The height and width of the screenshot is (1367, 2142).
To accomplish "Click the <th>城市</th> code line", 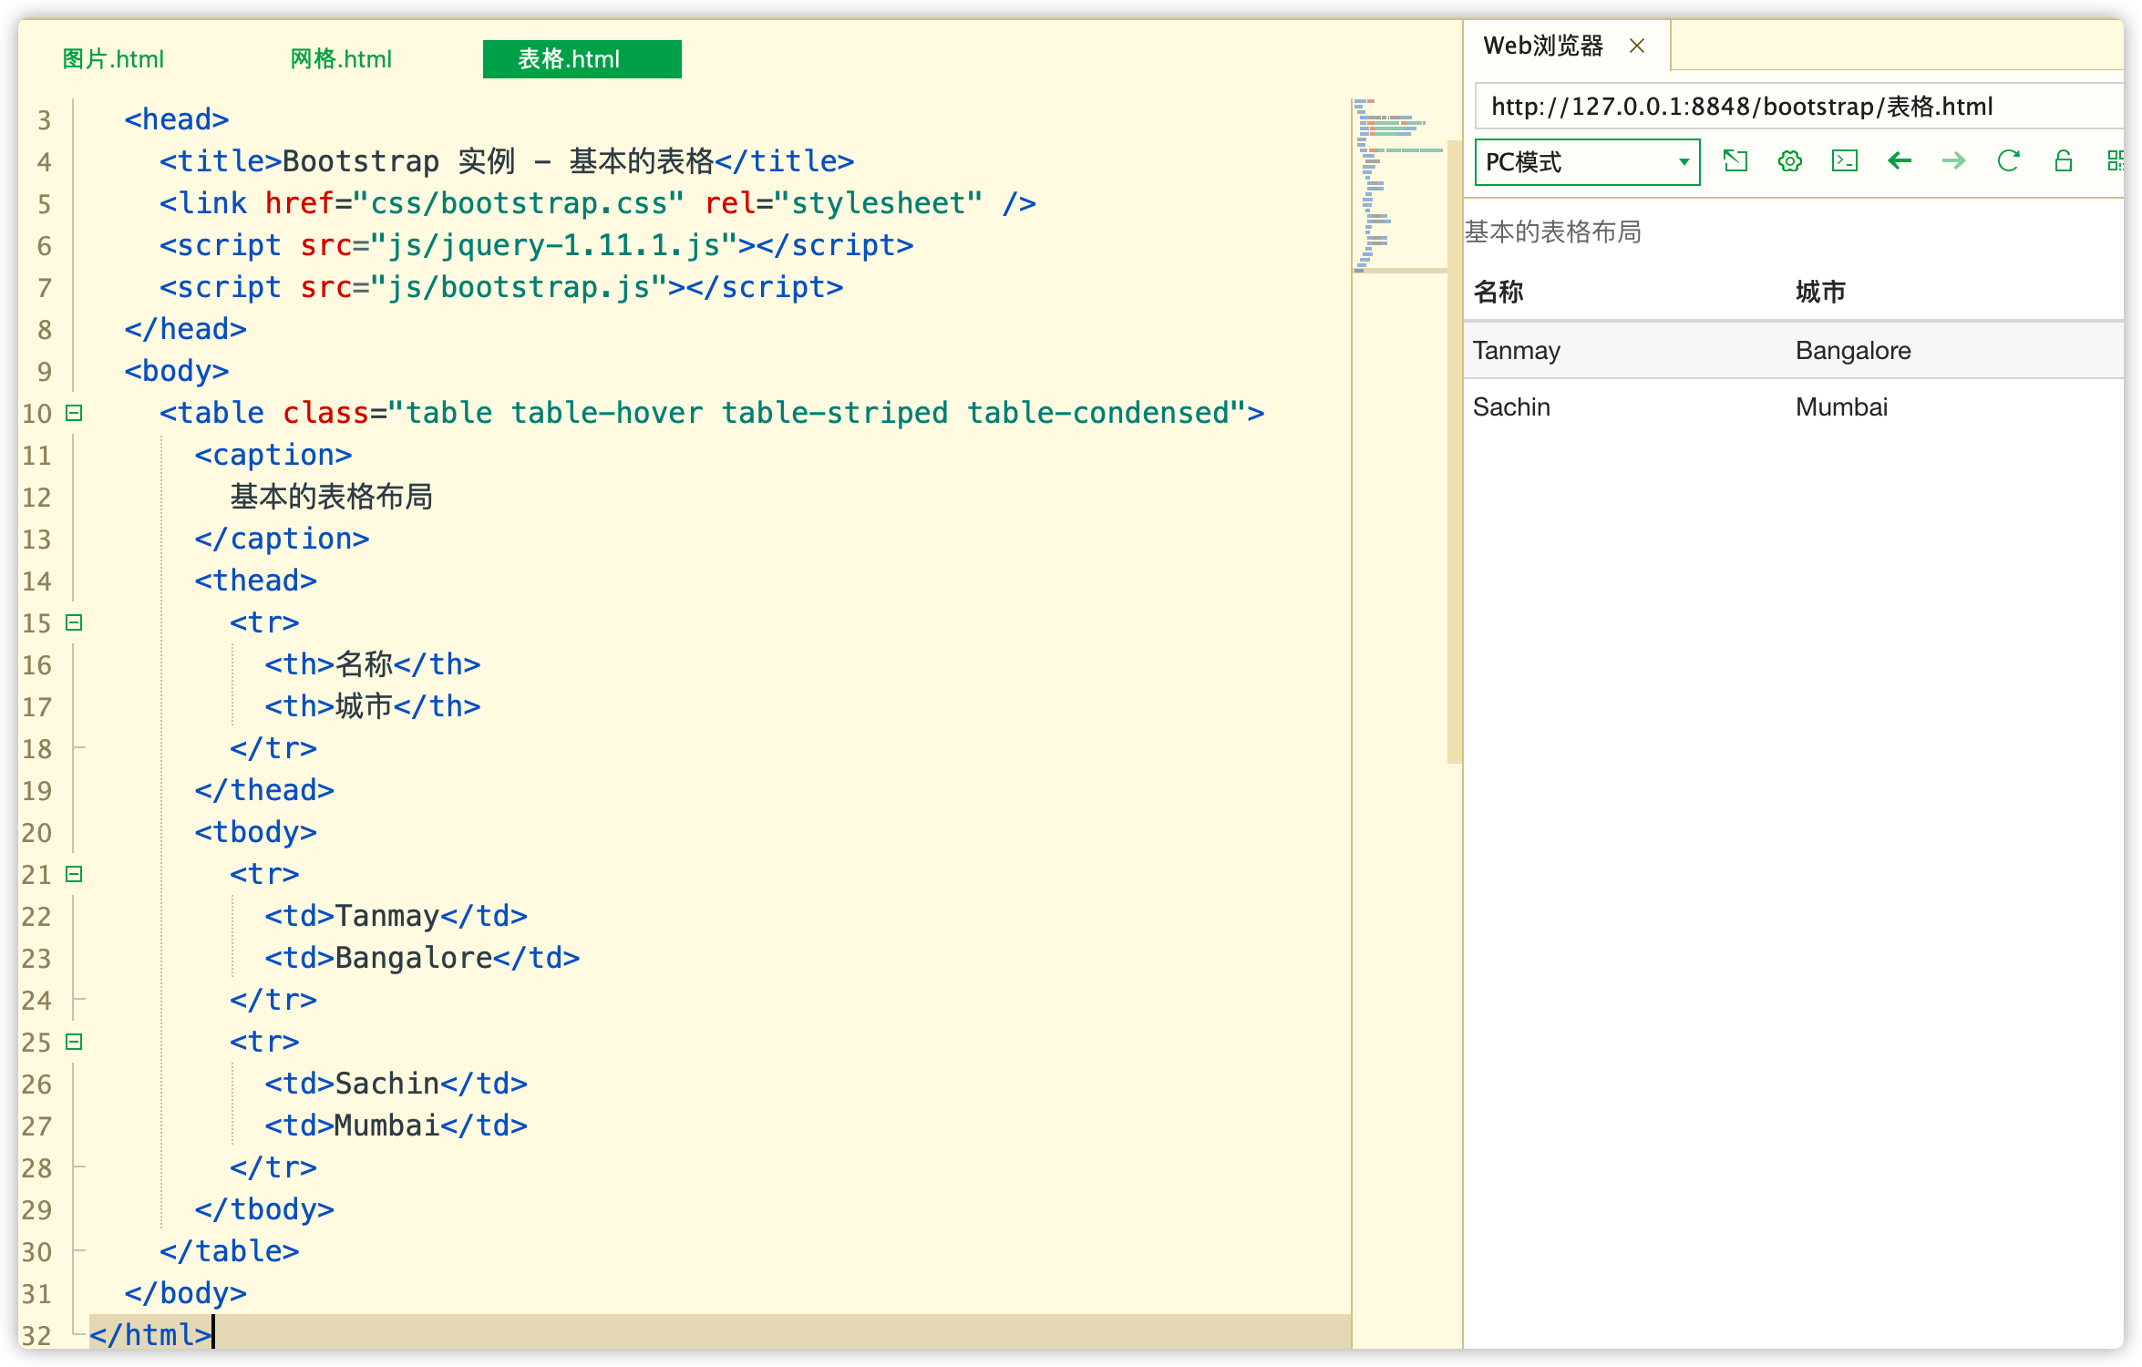I will coord(373,706).
